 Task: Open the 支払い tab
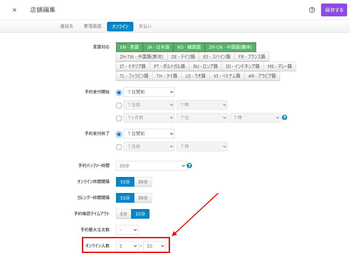[x=145, y=26]
